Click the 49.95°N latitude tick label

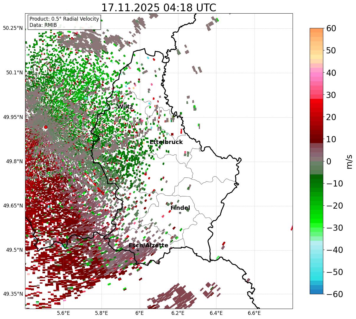tap(13, 117)
